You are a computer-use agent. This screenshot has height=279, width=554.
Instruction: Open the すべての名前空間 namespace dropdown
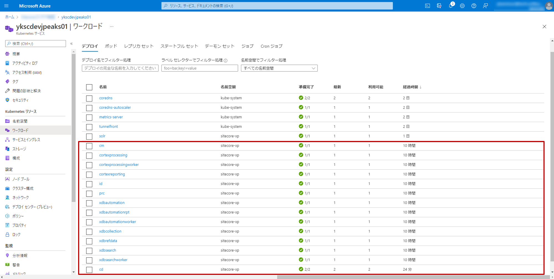279,68
